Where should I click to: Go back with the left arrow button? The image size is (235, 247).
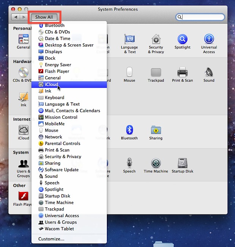(16, 17)
